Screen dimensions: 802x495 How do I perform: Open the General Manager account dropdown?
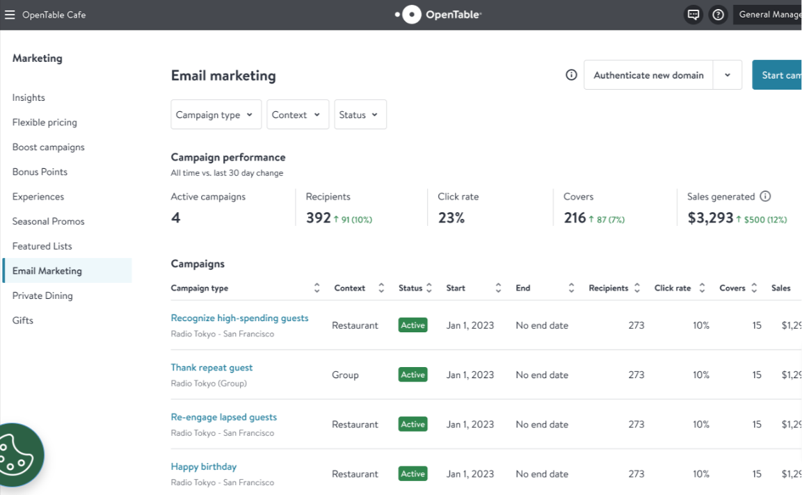pos(767,15)
